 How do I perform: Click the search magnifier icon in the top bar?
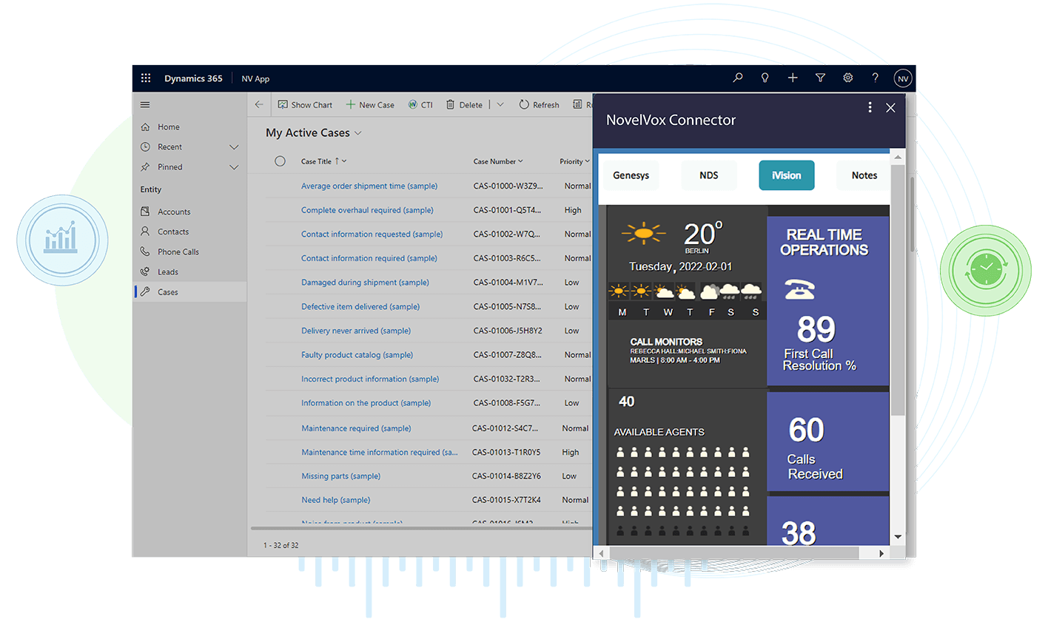pos(738,78)
